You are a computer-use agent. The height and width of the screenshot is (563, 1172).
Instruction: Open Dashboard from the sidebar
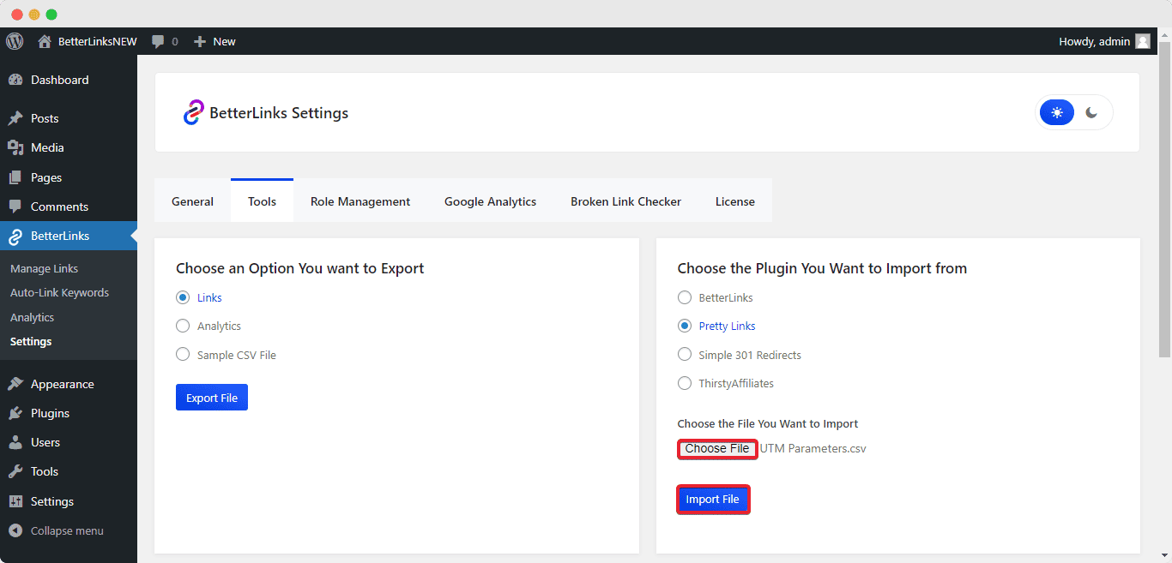pyautogui.click(x=59, y=80)
